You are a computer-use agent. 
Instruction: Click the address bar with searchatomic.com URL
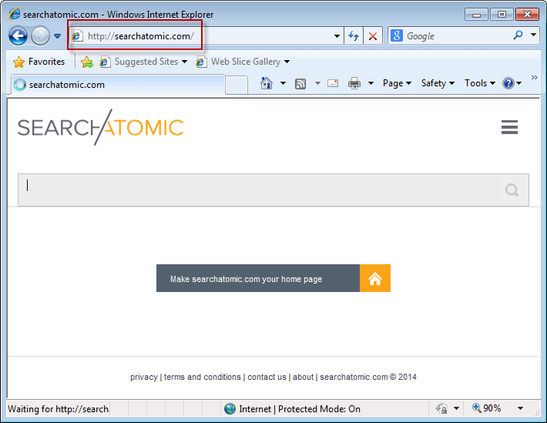(206, 36)
